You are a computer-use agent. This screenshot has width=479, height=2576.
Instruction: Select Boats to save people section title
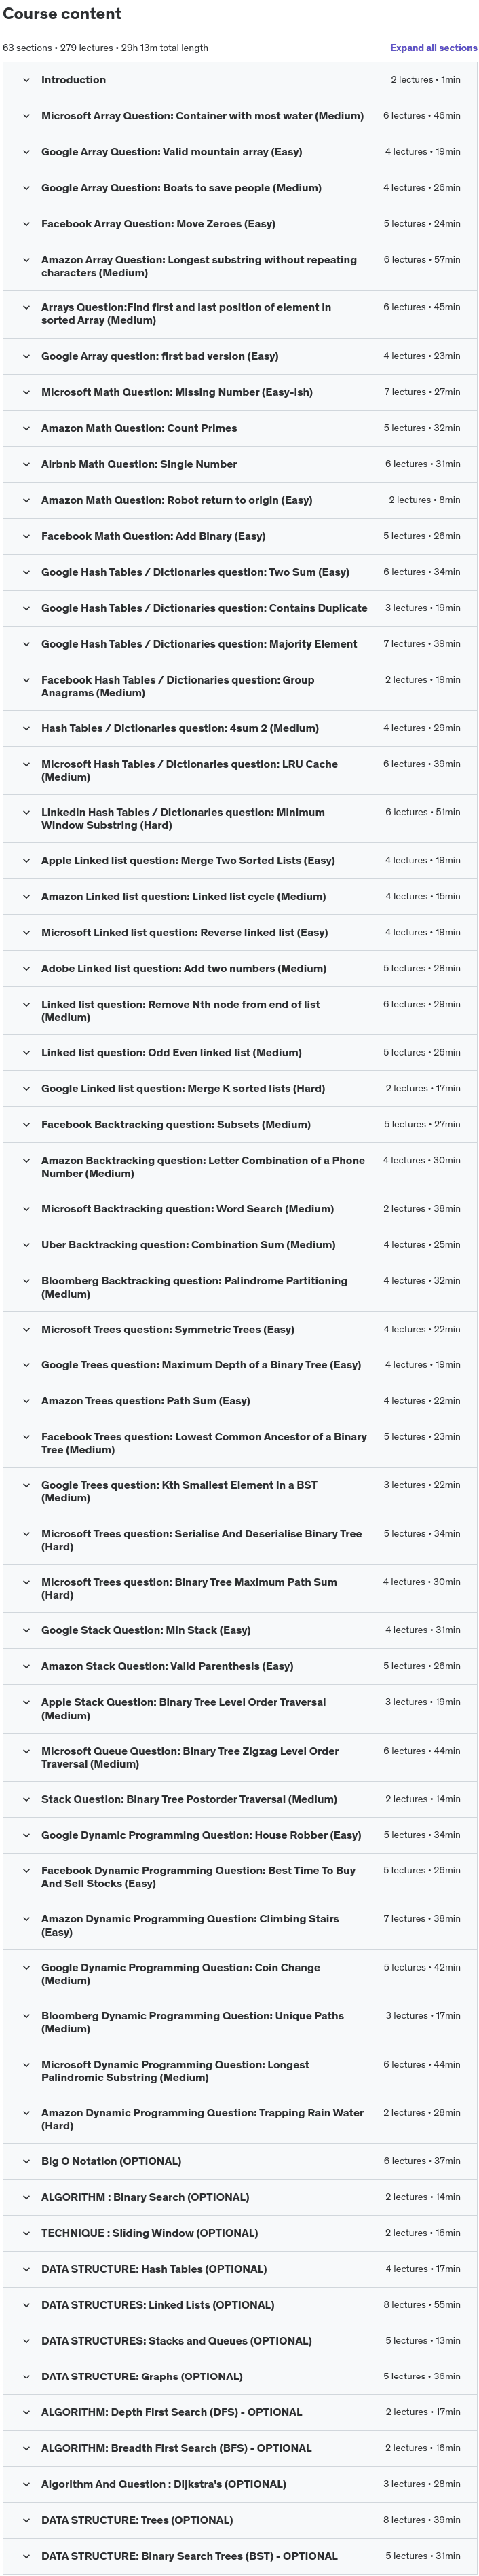(x=181, y=188)
